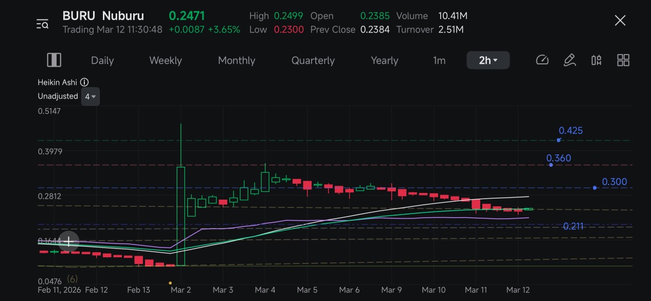Open the chart settings candlestick icon

tap(596, 60)
